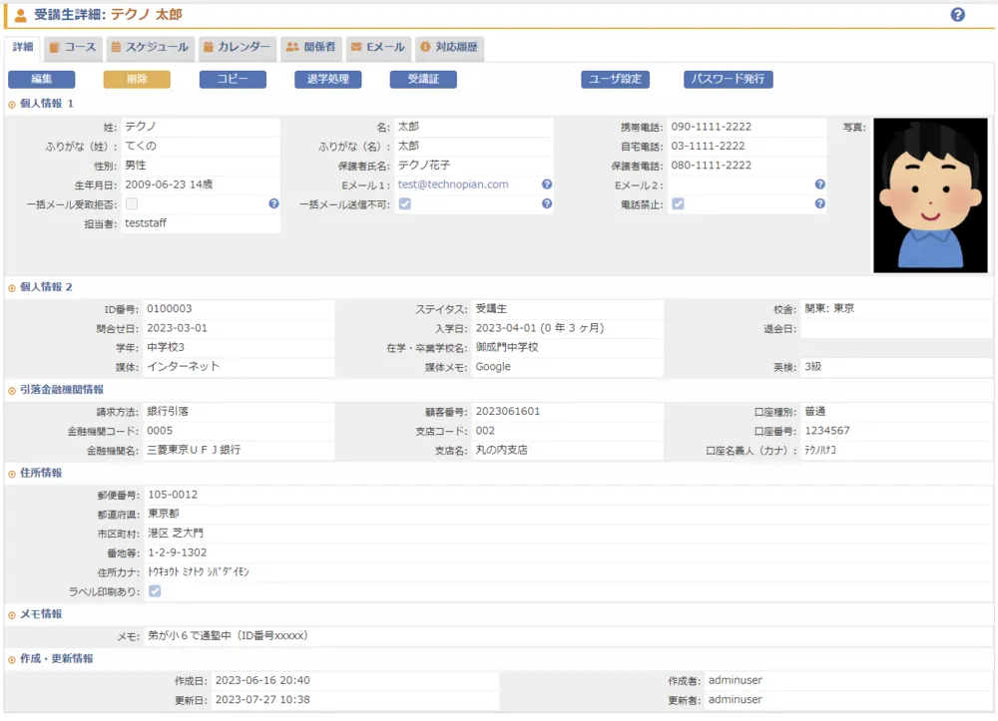Click the 携帯電話 number 090-1111-2222
The height and width of the screenshot is (721, 998).
pos(711,127)
